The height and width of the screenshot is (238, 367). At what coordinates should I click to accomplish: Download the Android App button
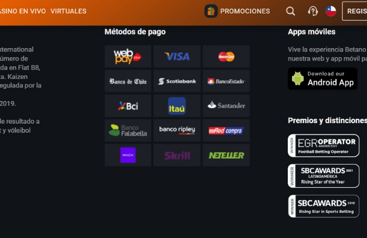(323, 79)
